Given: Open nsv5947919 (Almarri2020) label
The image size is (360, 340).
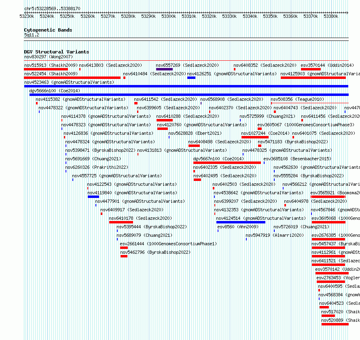Looking at the screenshot, I should coord(275,235).
